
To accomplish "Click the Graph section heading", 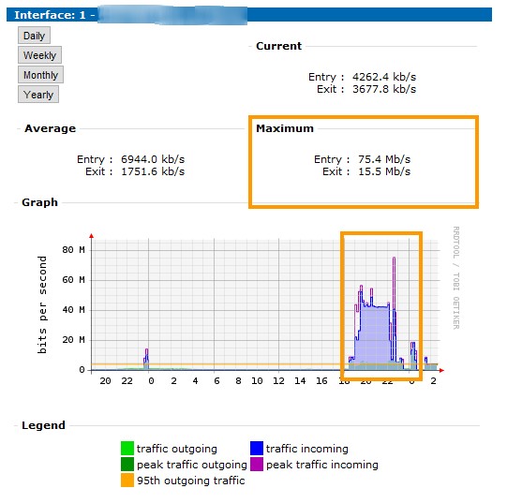I will 39,202.
